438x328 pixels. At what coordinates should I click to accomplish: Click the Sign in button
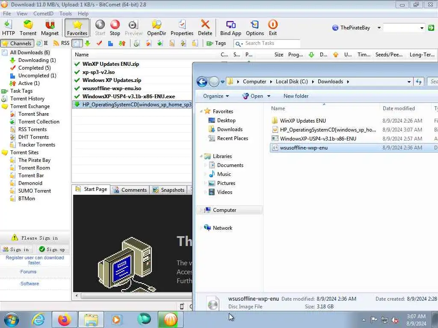tap(17, 249)
